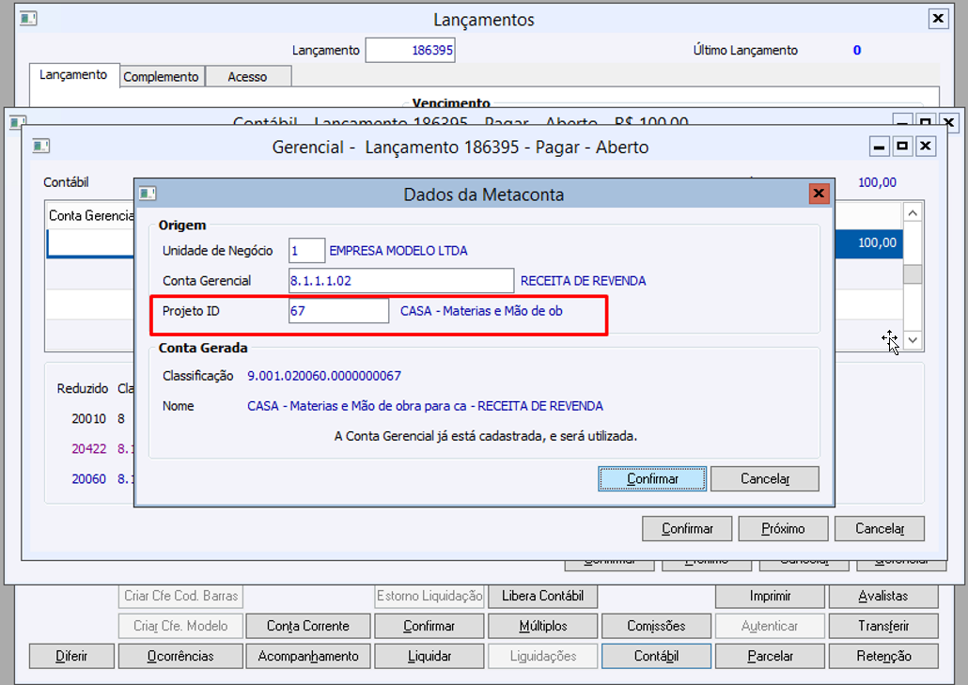Confirm the Metaconta data dialog
Viewport: 968px width, 685px height.
pos(652,479)
